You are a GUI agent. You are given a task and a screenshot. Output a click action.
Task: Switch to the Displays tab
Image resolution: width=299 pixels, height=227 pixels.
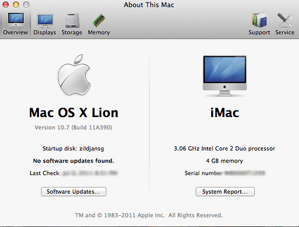point(45,24)
